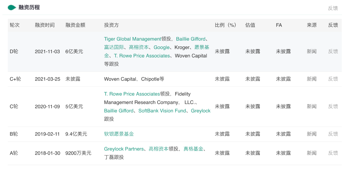The image size is (342, 172).
Task: Open T. Rowe Price Associates link in D轮
Action: coord(142,56)
